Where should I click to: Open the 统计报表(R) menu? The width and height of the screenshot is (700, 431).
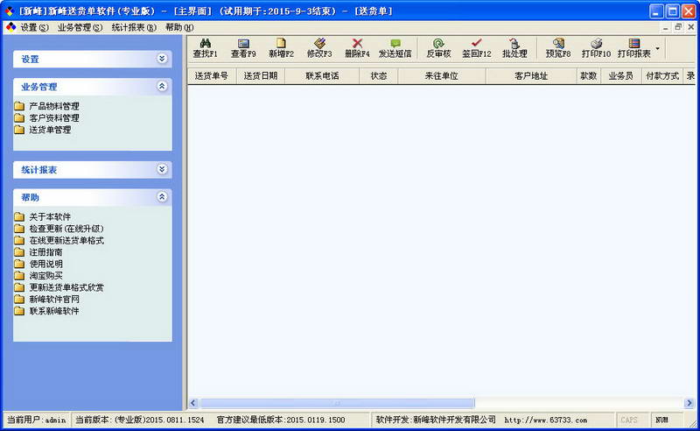[x=134, y=27]
